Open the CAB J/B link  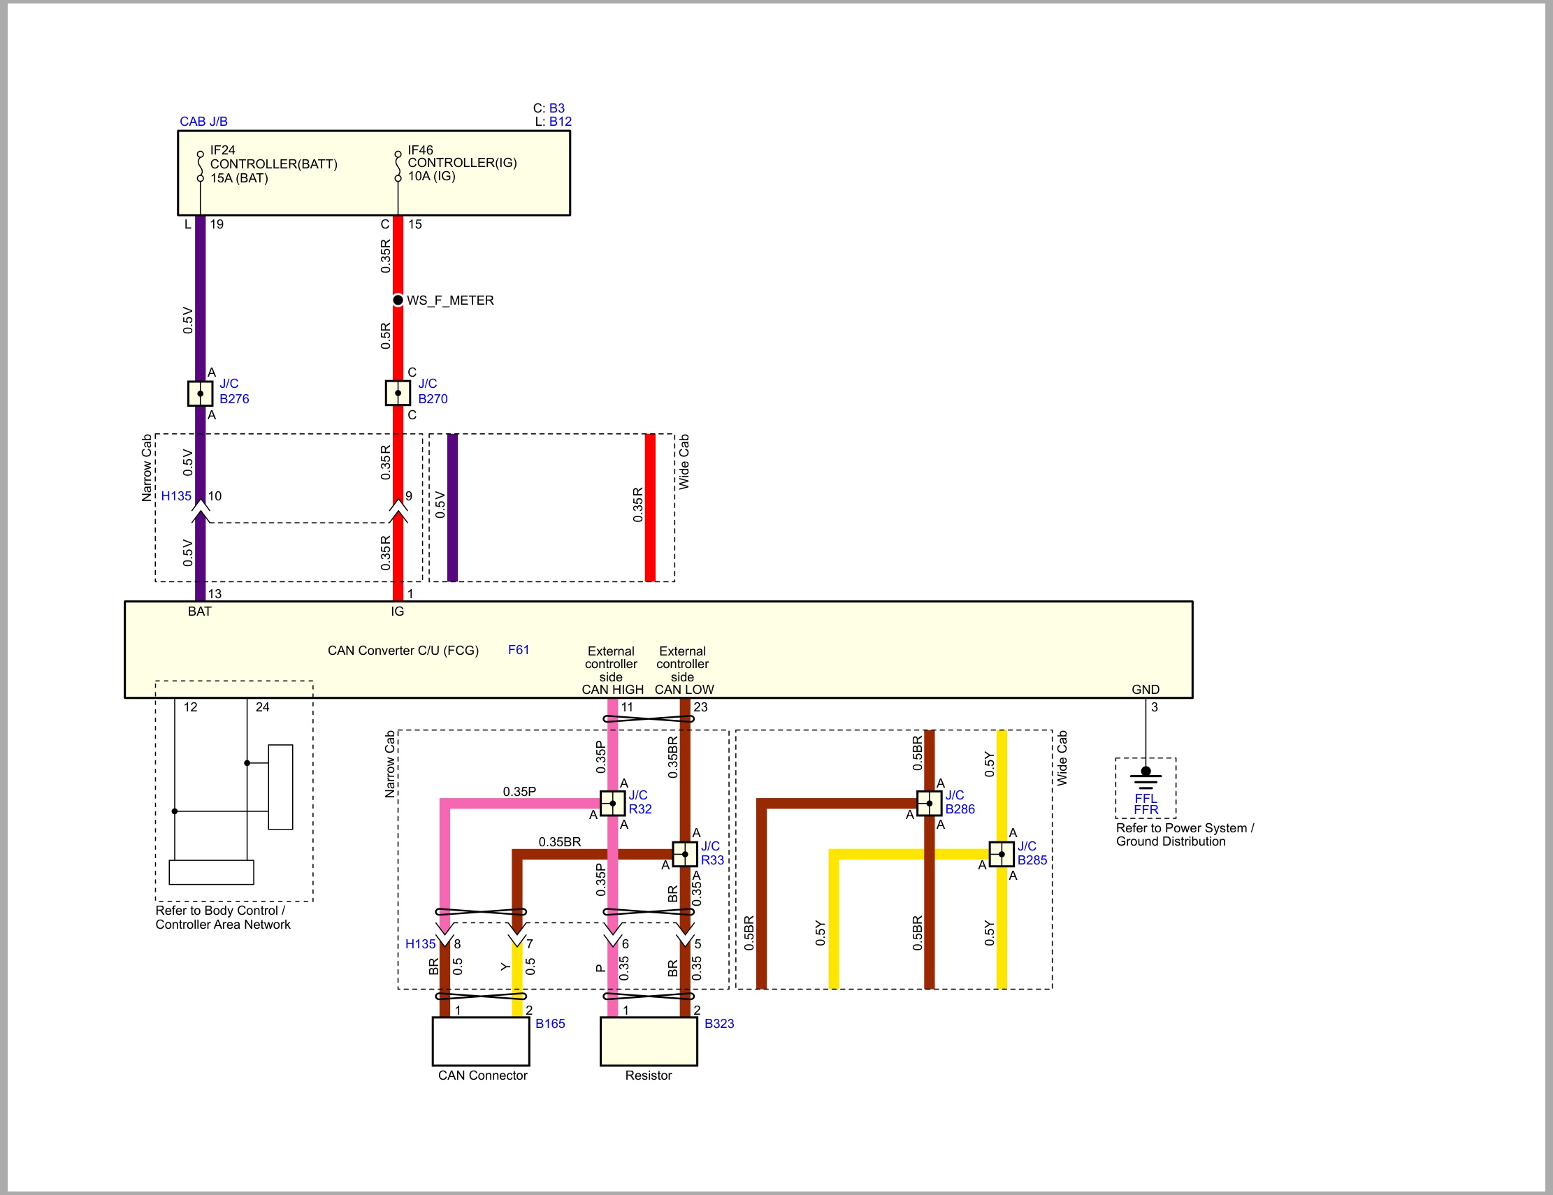tap(203, 122)
